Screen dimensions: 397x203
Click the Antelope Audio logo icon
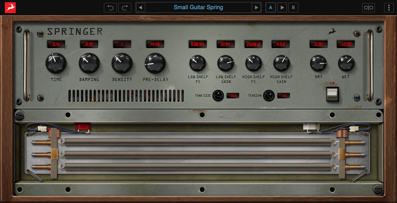click(10, 7)
